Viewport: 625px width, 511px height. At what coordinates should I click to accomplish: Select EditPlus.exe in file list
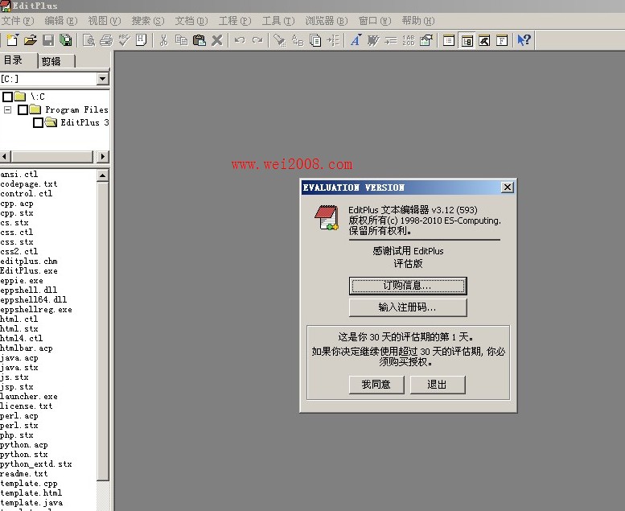click(x=29, y=271)
